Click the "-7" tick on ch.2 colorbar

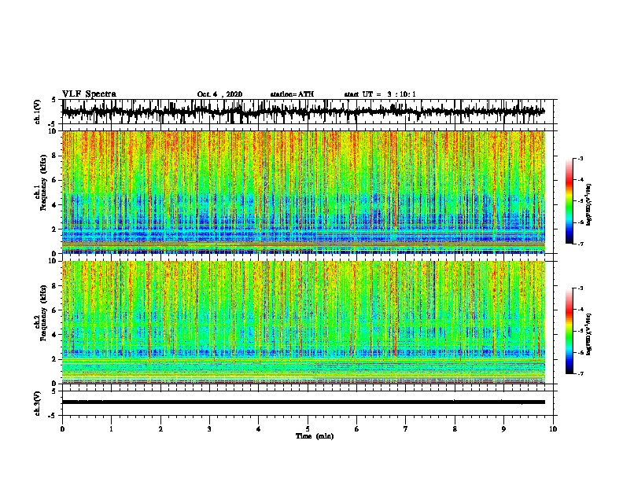click(x=580, y=373)
